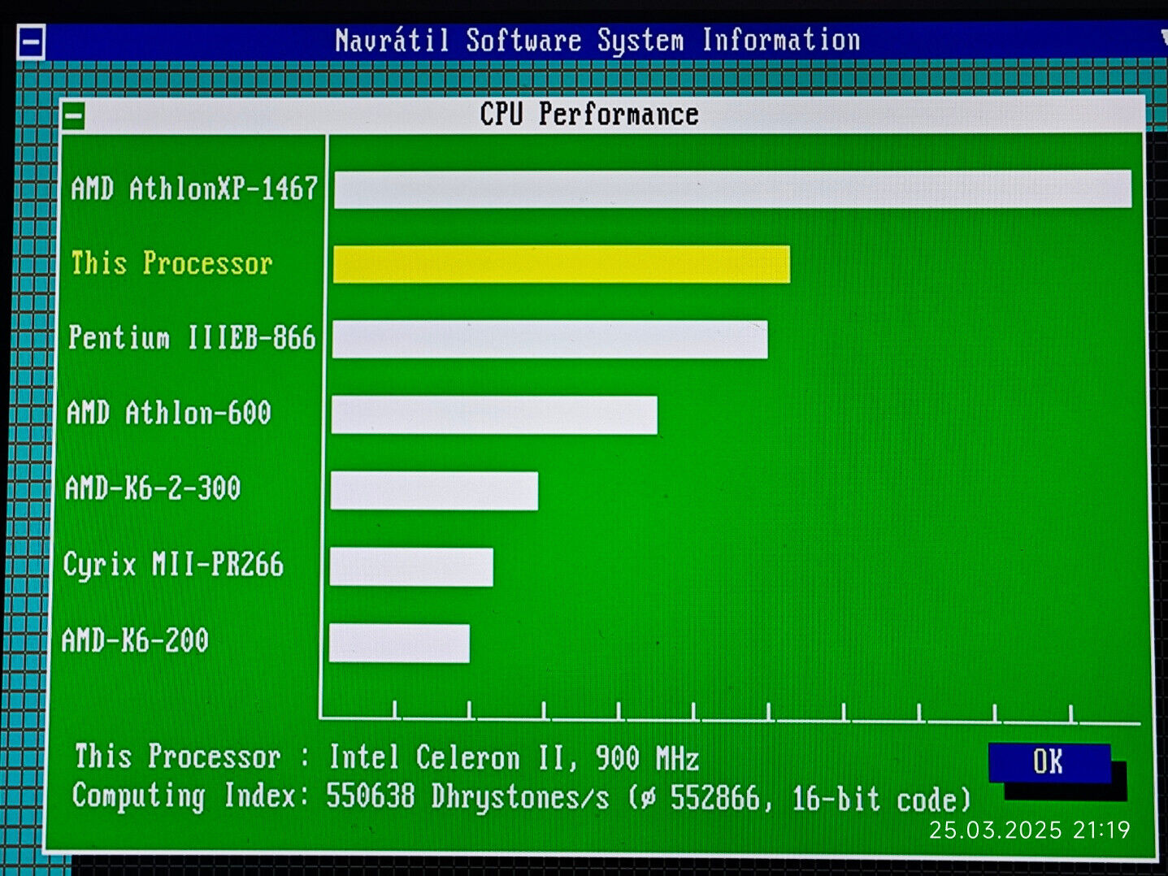Click the AMD Athlon-600 bar
The height and width of the screenshot is (876, 1168).
tap(494, 415)
